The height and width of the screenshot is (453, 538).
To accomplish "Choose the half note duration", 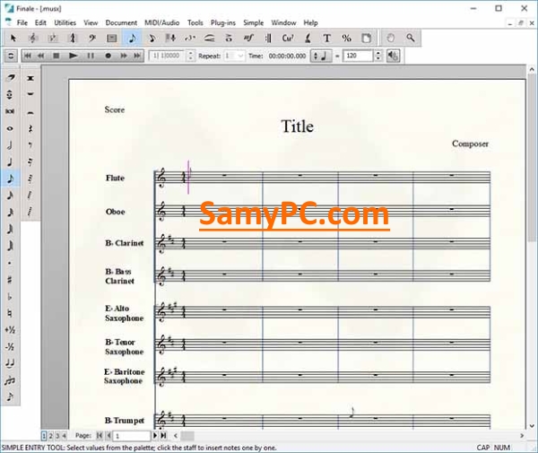I will (10, 145).
